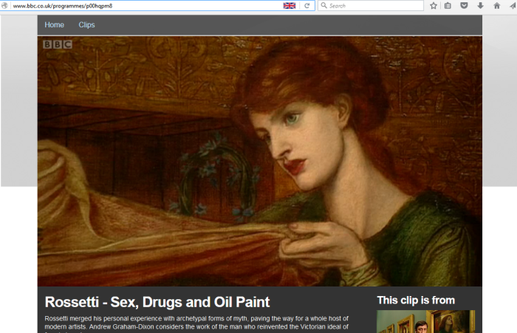This screenshot has height=333, width=517.
Task: Open the Clips tab
Action: [x=86, y=24]
